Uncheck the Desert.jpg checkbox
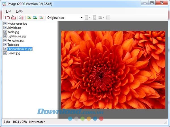Image resolution: width=170 pixels, height=127 pixels. 5,53
